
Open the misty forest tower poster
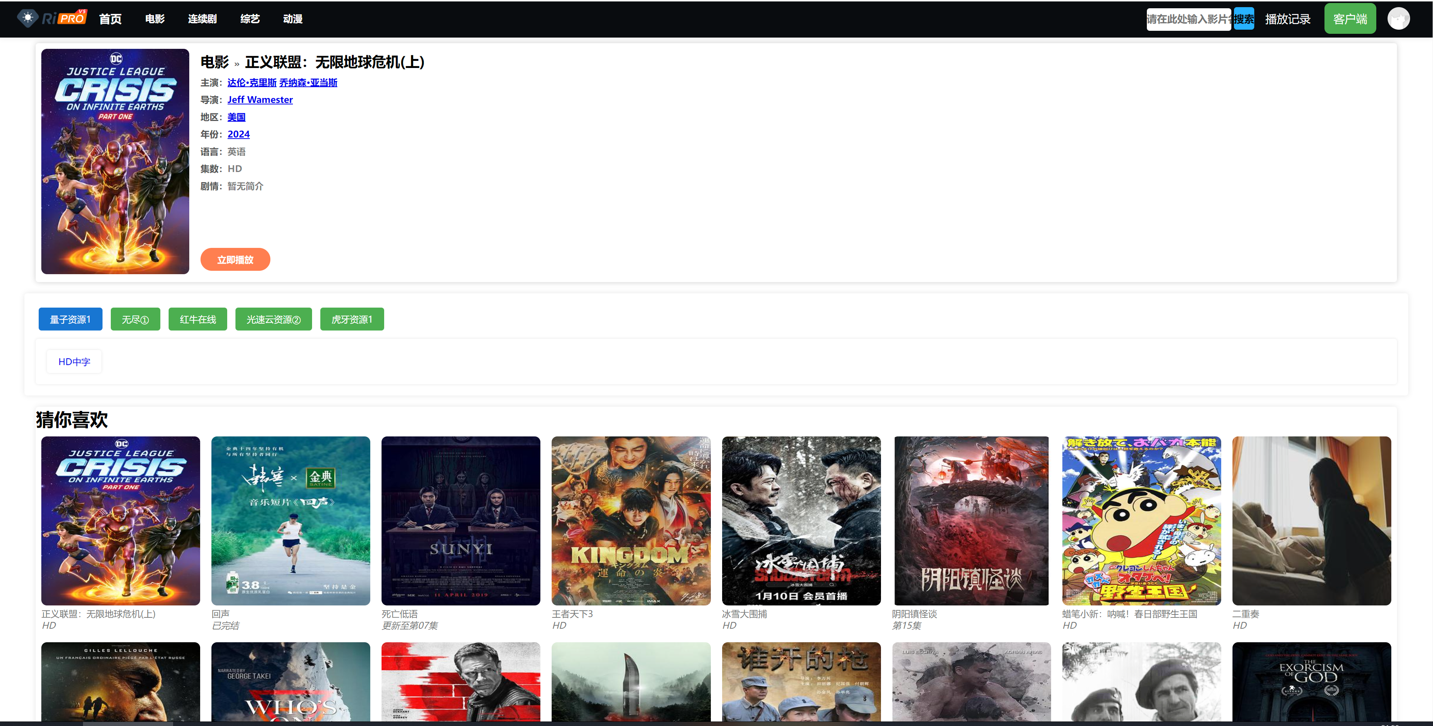[x=631, y=682]
